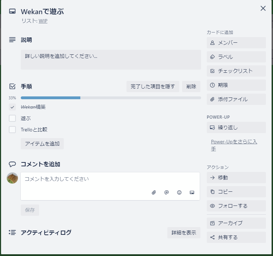Hide completed items with 完了した項目を隠す
This screenshot has width=273, height=256.
click(x=153, y=87)
